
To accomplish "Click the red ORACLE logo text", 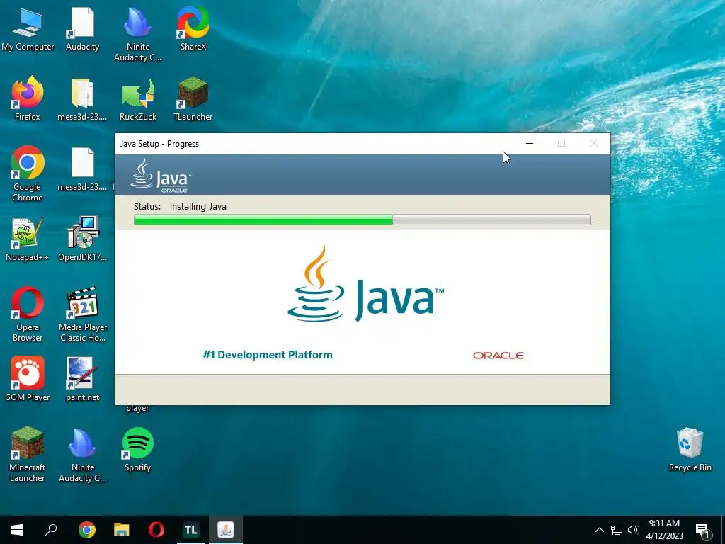I will coord(498,356).
